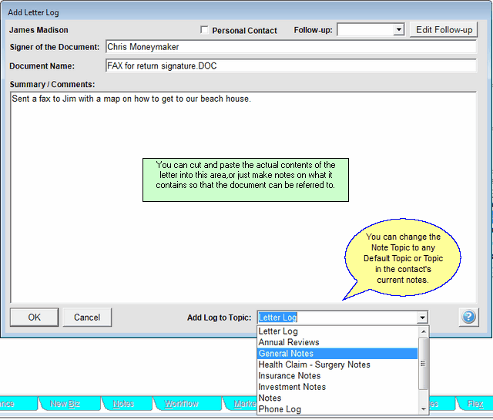Select General Notes from the dropdown list
Viewport: 493px width, 420px height.
[286, 354]
